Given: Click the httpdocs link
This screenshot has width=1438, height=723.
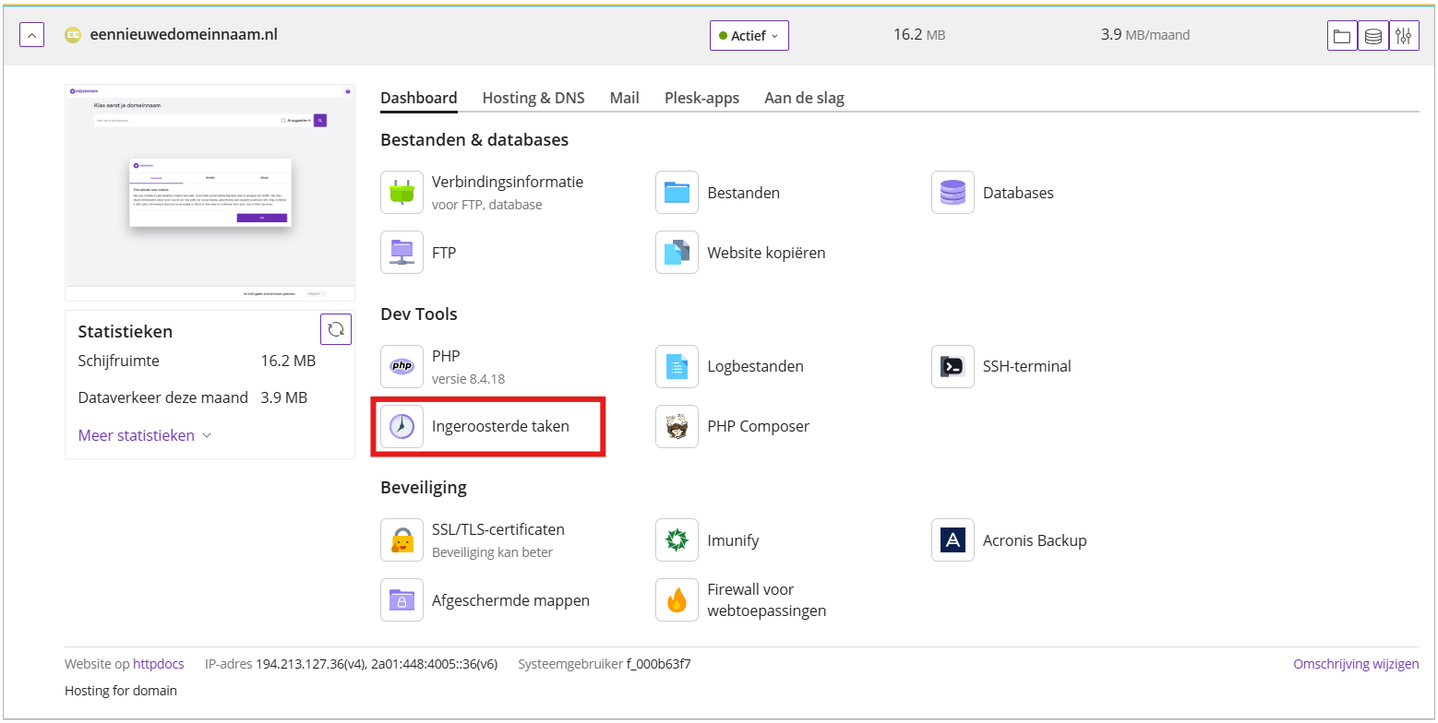Looking at the screenshot, I should point(159,664).
